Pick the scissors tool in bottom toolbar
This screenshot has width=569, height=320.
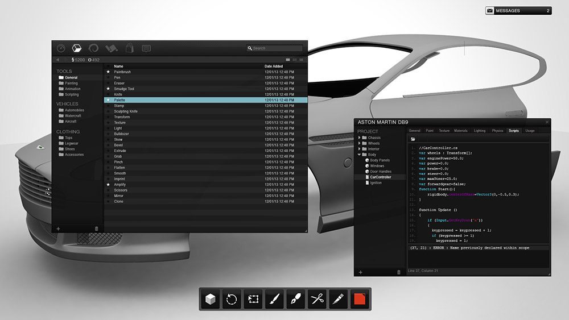316,298
